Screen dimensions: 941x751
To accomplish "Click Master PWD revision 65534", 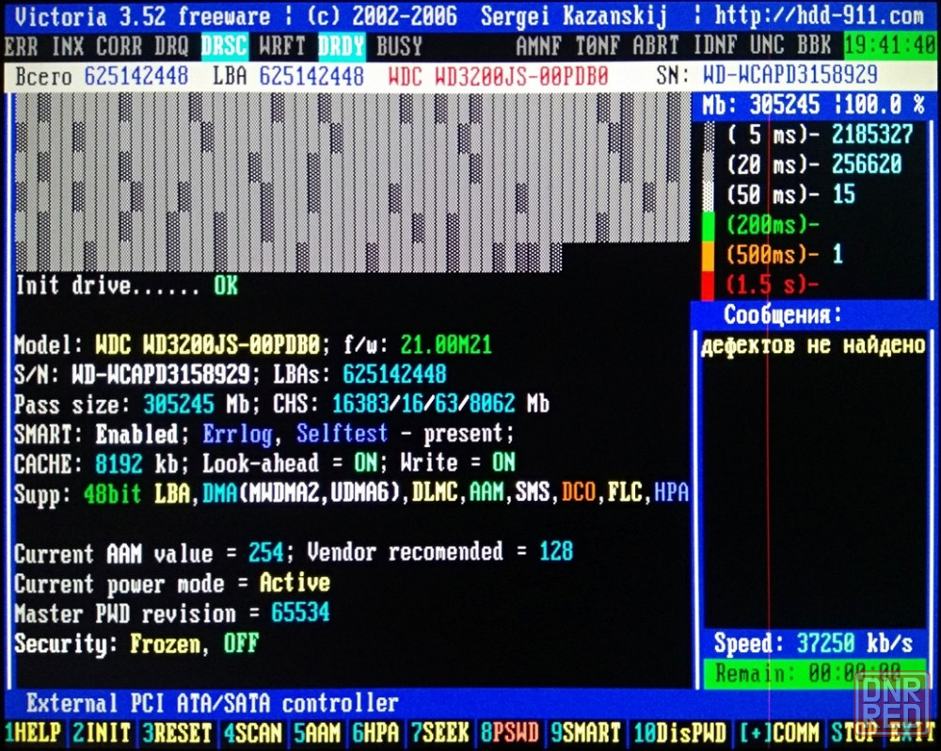I will pos(300,613).
